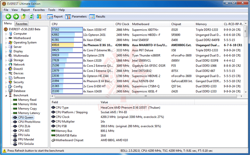Open the CPU PhotoWorxx benchmark
The image size is (250, 155).
(29, 122)
